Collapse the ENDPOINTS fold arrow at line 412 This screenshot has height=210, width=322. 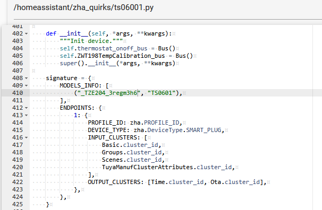(26, 108)
